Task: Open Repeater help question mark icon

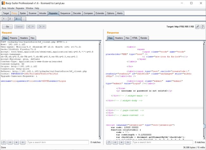Action: [203, 27]
